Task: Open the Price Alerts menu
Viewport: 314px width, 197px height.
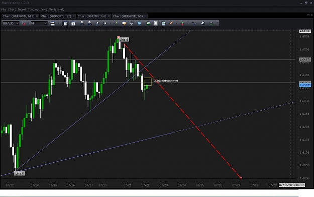Action: tap(48, 10)
